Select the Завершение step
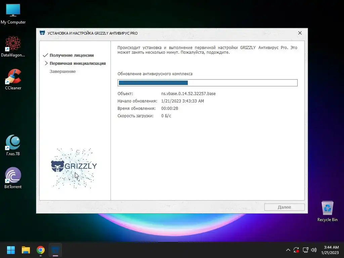 (x=62, y=71)
